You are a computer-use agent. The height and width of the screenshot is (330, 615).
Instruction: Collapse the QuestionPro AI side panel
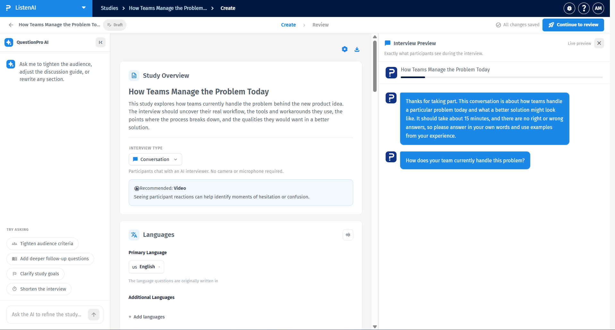(100, 42)
